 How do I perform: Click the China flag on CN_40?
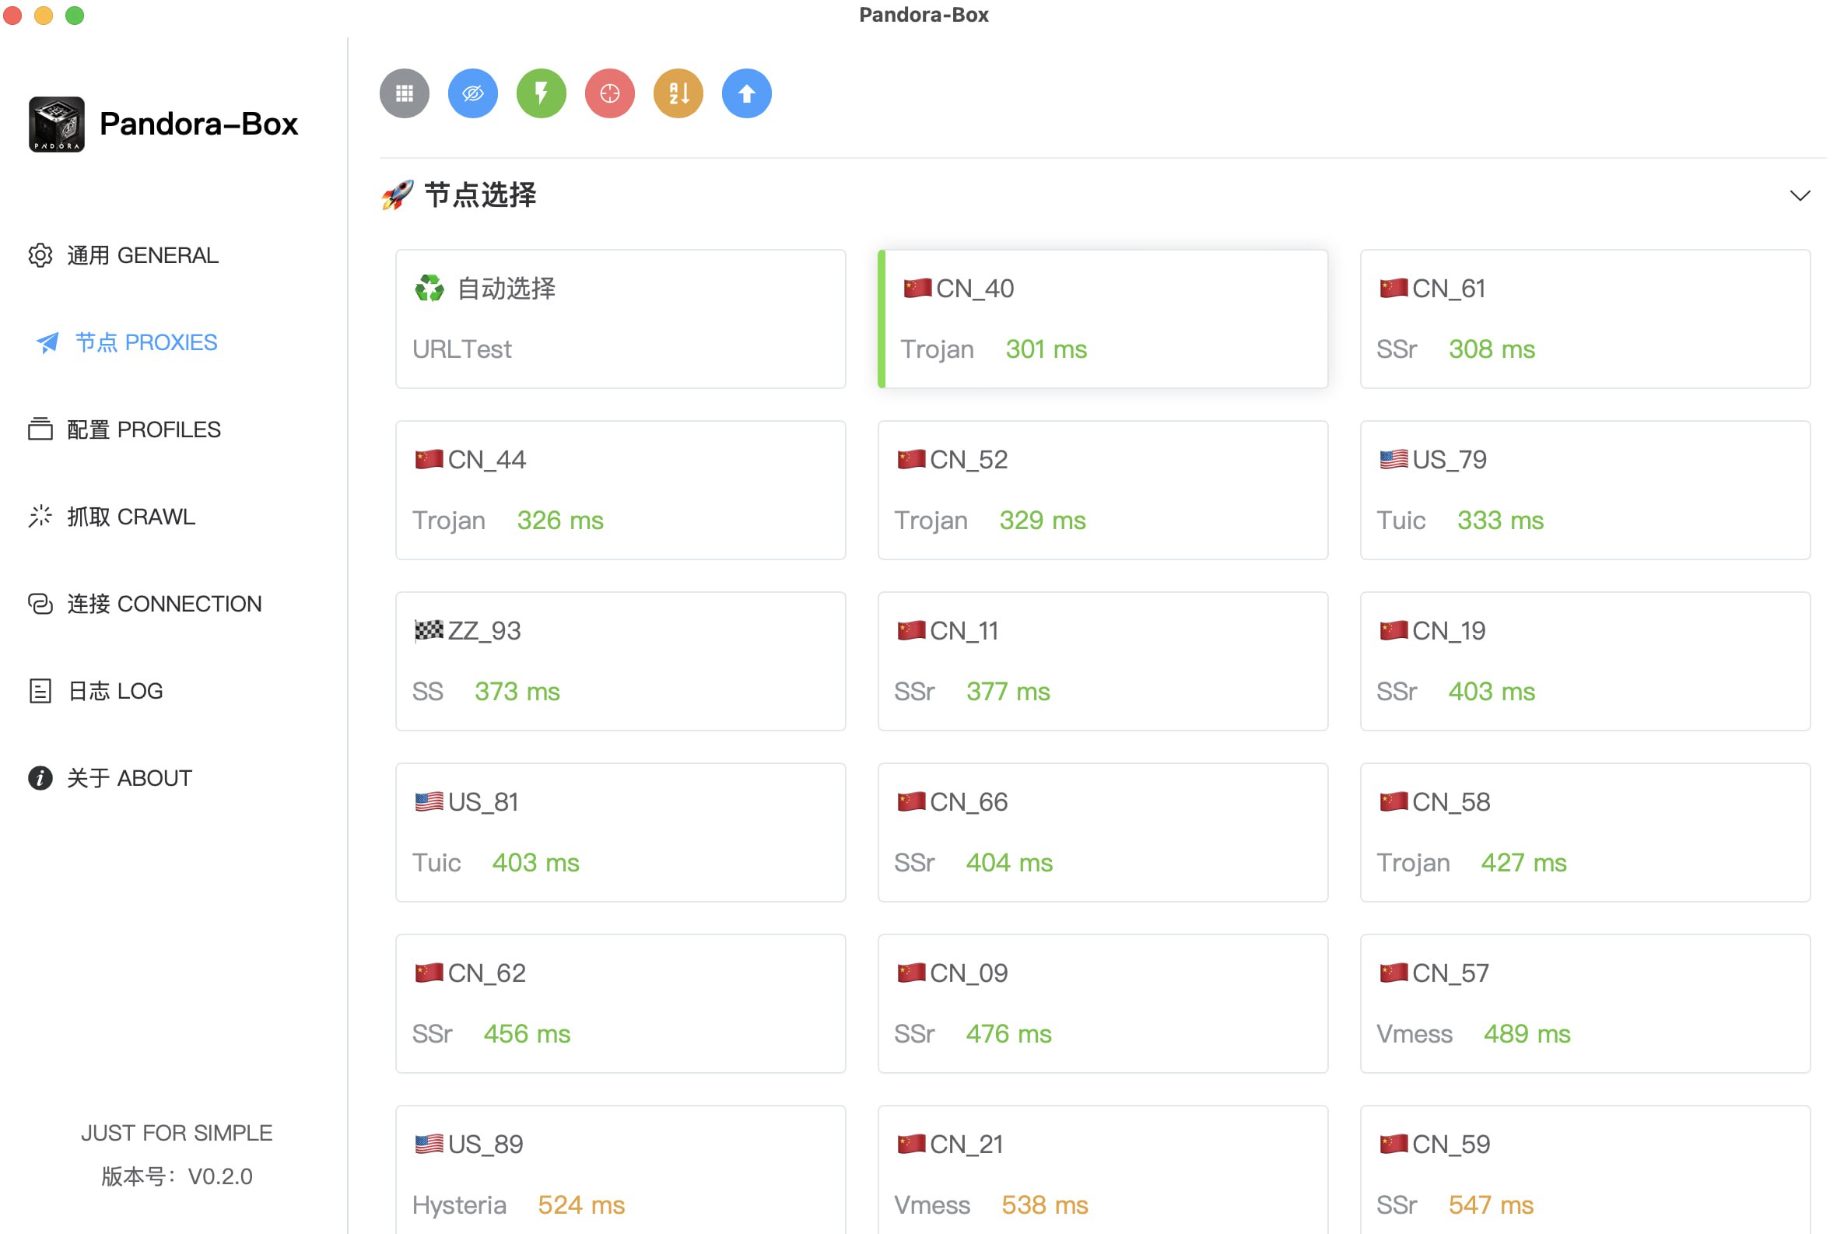pos(917,288)
